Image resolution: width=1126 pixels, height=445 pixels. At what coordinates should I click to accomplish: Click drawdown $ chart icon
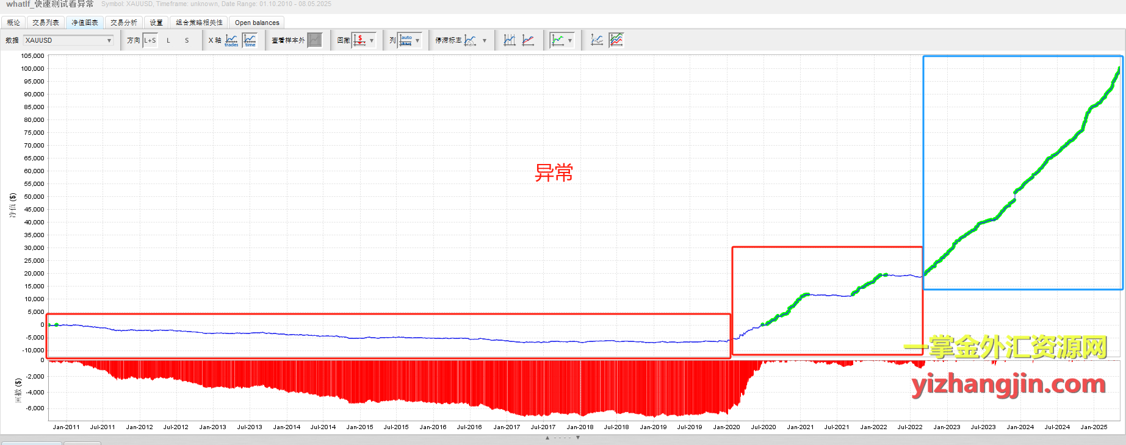[x=360, y=40]
